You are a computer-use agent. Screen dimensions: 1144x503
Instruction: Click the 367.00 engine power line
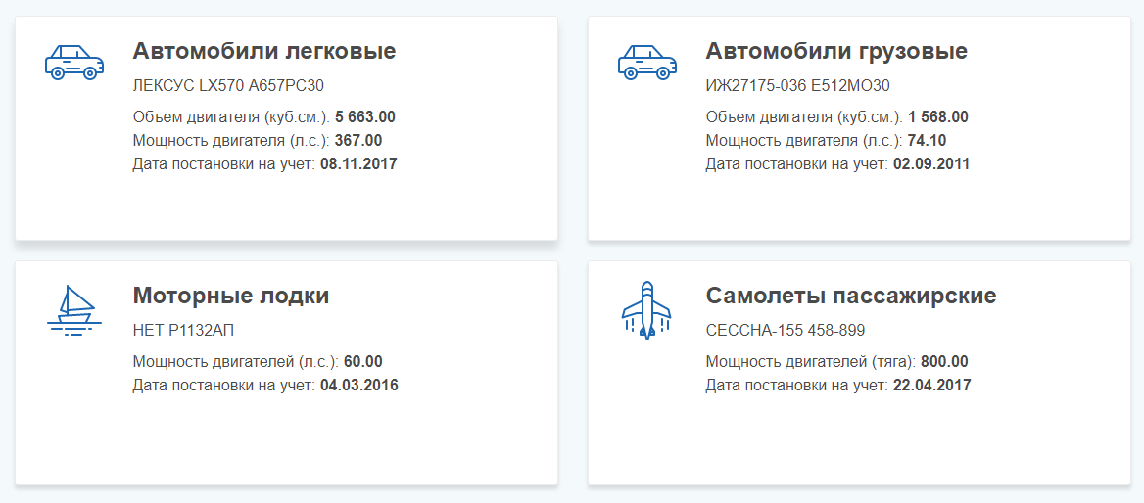[257, 140]
